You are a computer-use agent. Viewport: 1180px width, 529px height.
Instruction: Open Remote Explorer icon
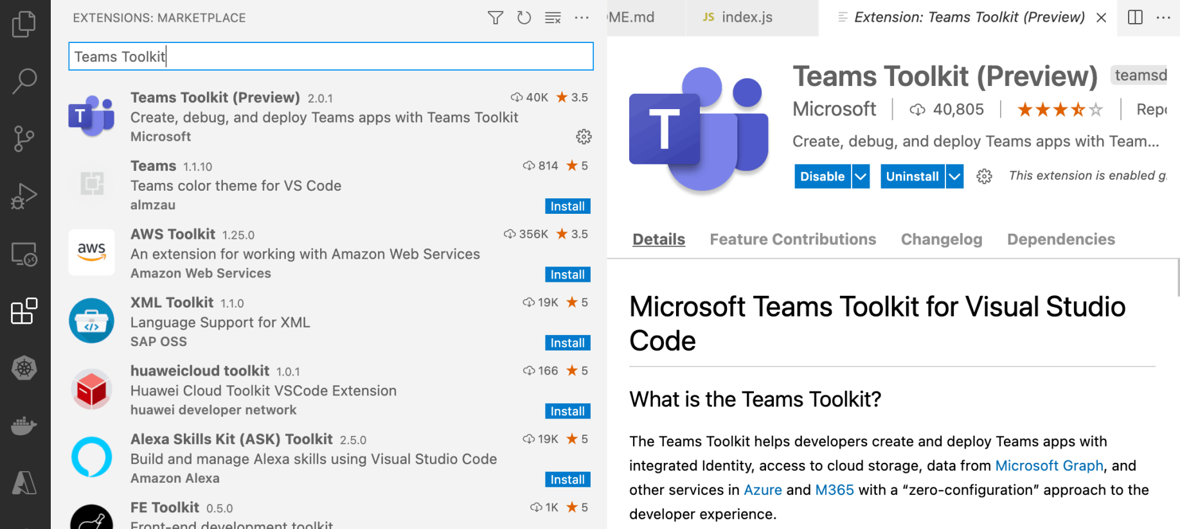[x=24, y=254]
